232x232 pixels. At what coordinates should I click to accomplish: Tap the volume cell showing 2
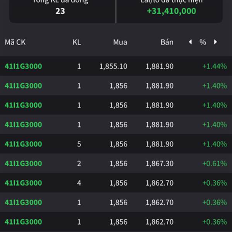click(79, 164)
